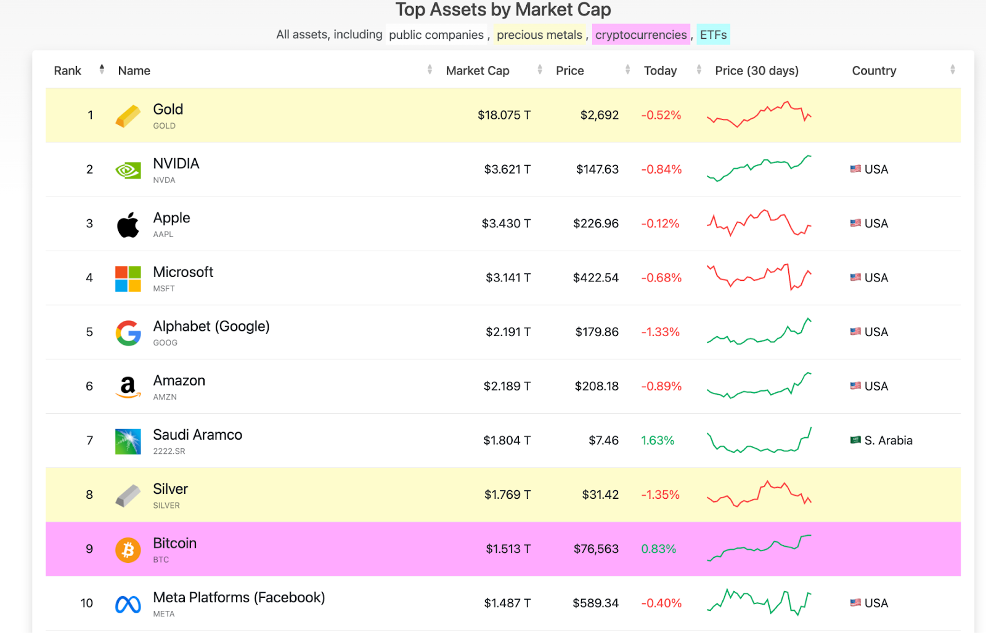This screenshot has height=633, width=986.
Task: Click the $31.42 price value
Action: [x=600, y=494]
